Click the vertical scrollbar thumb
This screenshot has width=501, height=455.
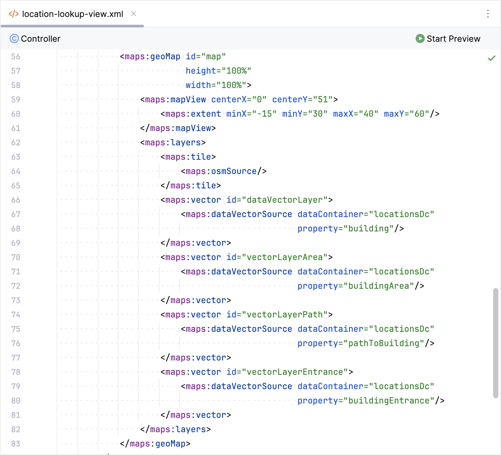(495, 342)
